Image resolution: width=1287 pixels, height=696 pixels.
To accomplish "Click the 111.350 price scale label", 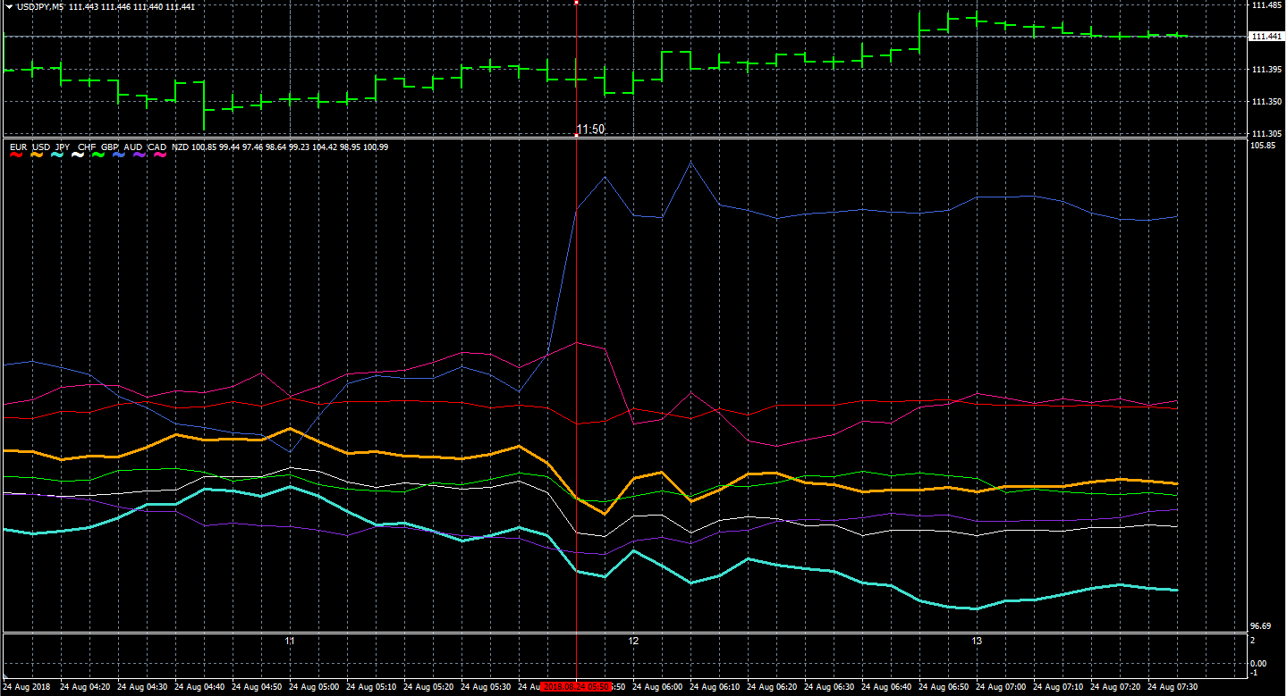I will tap(1266, 102).
